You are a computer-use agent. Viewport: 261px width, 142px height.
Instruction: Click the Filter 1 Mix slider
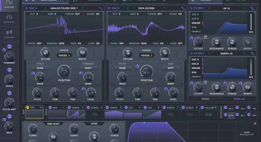point(251,22)
